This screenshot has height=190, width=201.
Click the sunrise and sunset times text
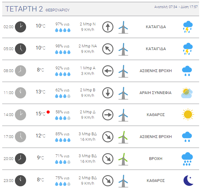click(x=176, y=7)
